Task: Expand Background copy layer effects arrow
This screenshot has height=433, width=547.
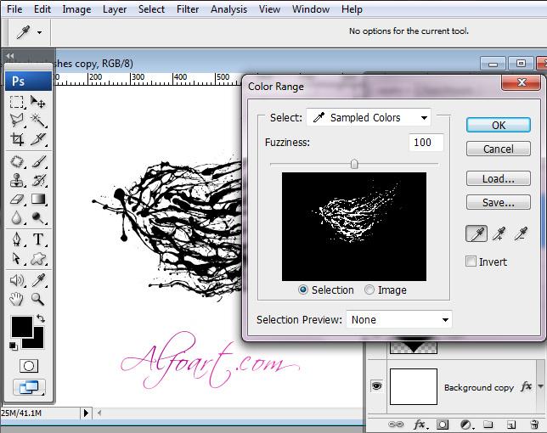Action: pos(541,387)
